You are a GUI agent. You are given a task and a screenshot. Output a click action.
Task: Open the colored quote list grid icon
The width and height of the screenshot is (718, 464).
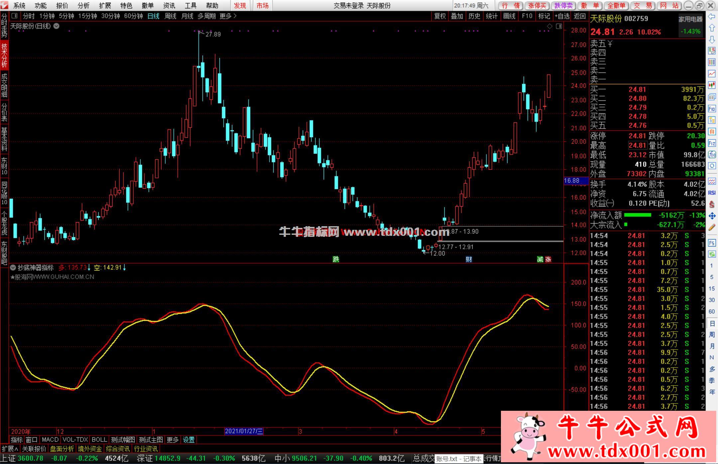(x=712, y=62)
